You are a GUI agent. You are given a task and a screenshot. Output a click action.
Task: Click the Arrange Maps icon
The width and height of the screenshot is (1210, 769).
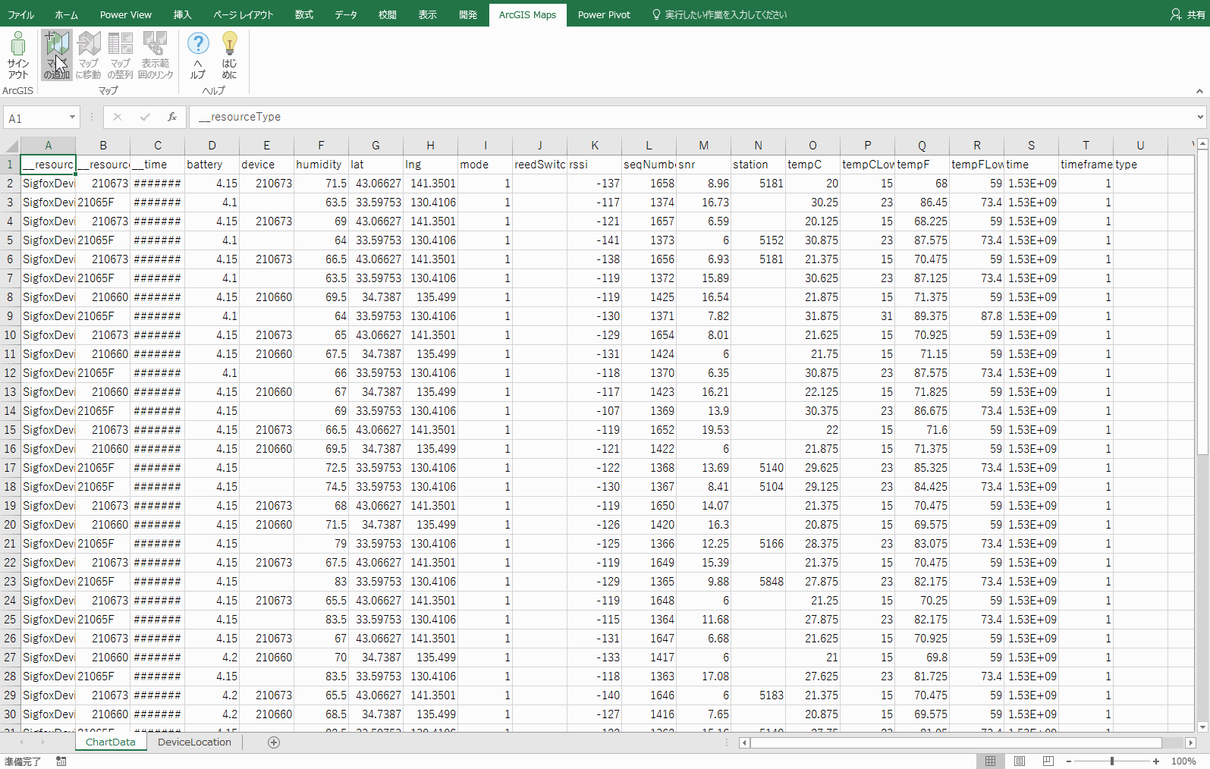coord(120,55)
